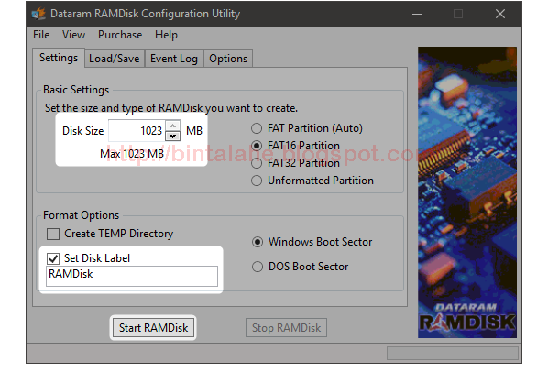The height and width of the screenshot is (372, 548).
Task: Select Windows Boot Sector option
Action: coord(312,242)
